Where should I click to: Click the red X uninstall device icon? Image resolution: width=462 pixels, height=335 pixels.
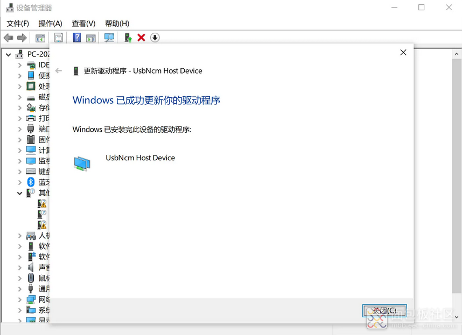point(142,38)
